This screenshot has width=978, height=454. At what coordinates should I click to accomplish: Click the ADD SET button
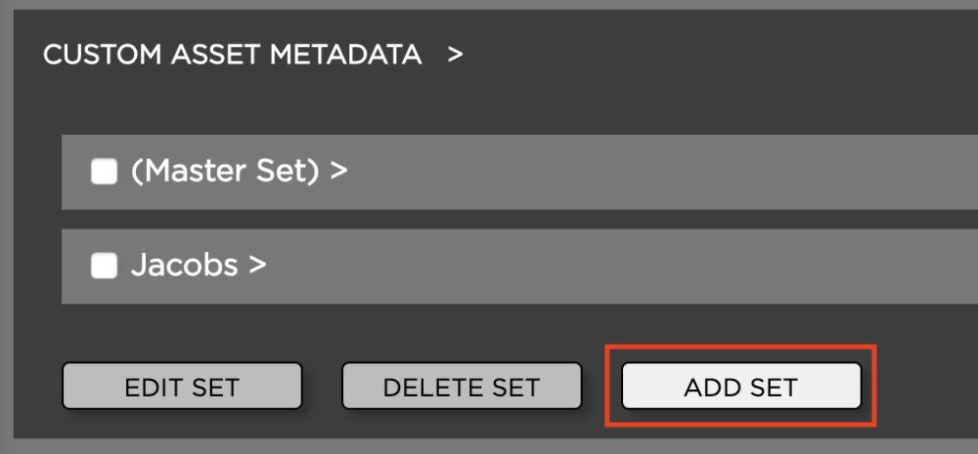coord(741,387)
